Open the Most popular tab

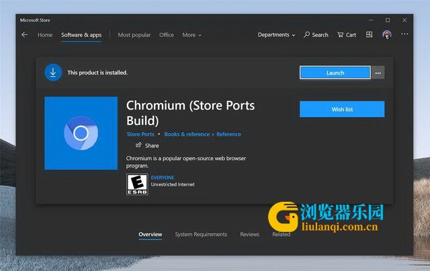coord(134,35)
